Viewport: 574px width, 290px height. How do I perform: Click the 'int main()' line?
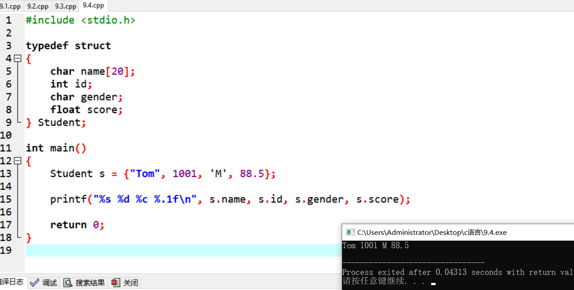click(x=56, y=148)
